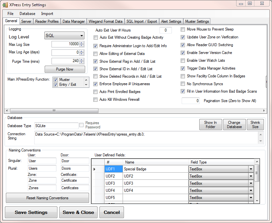Click the Plural Doors name field
The width and height of the screenshot is (272, 223).
tap(75, 168)
